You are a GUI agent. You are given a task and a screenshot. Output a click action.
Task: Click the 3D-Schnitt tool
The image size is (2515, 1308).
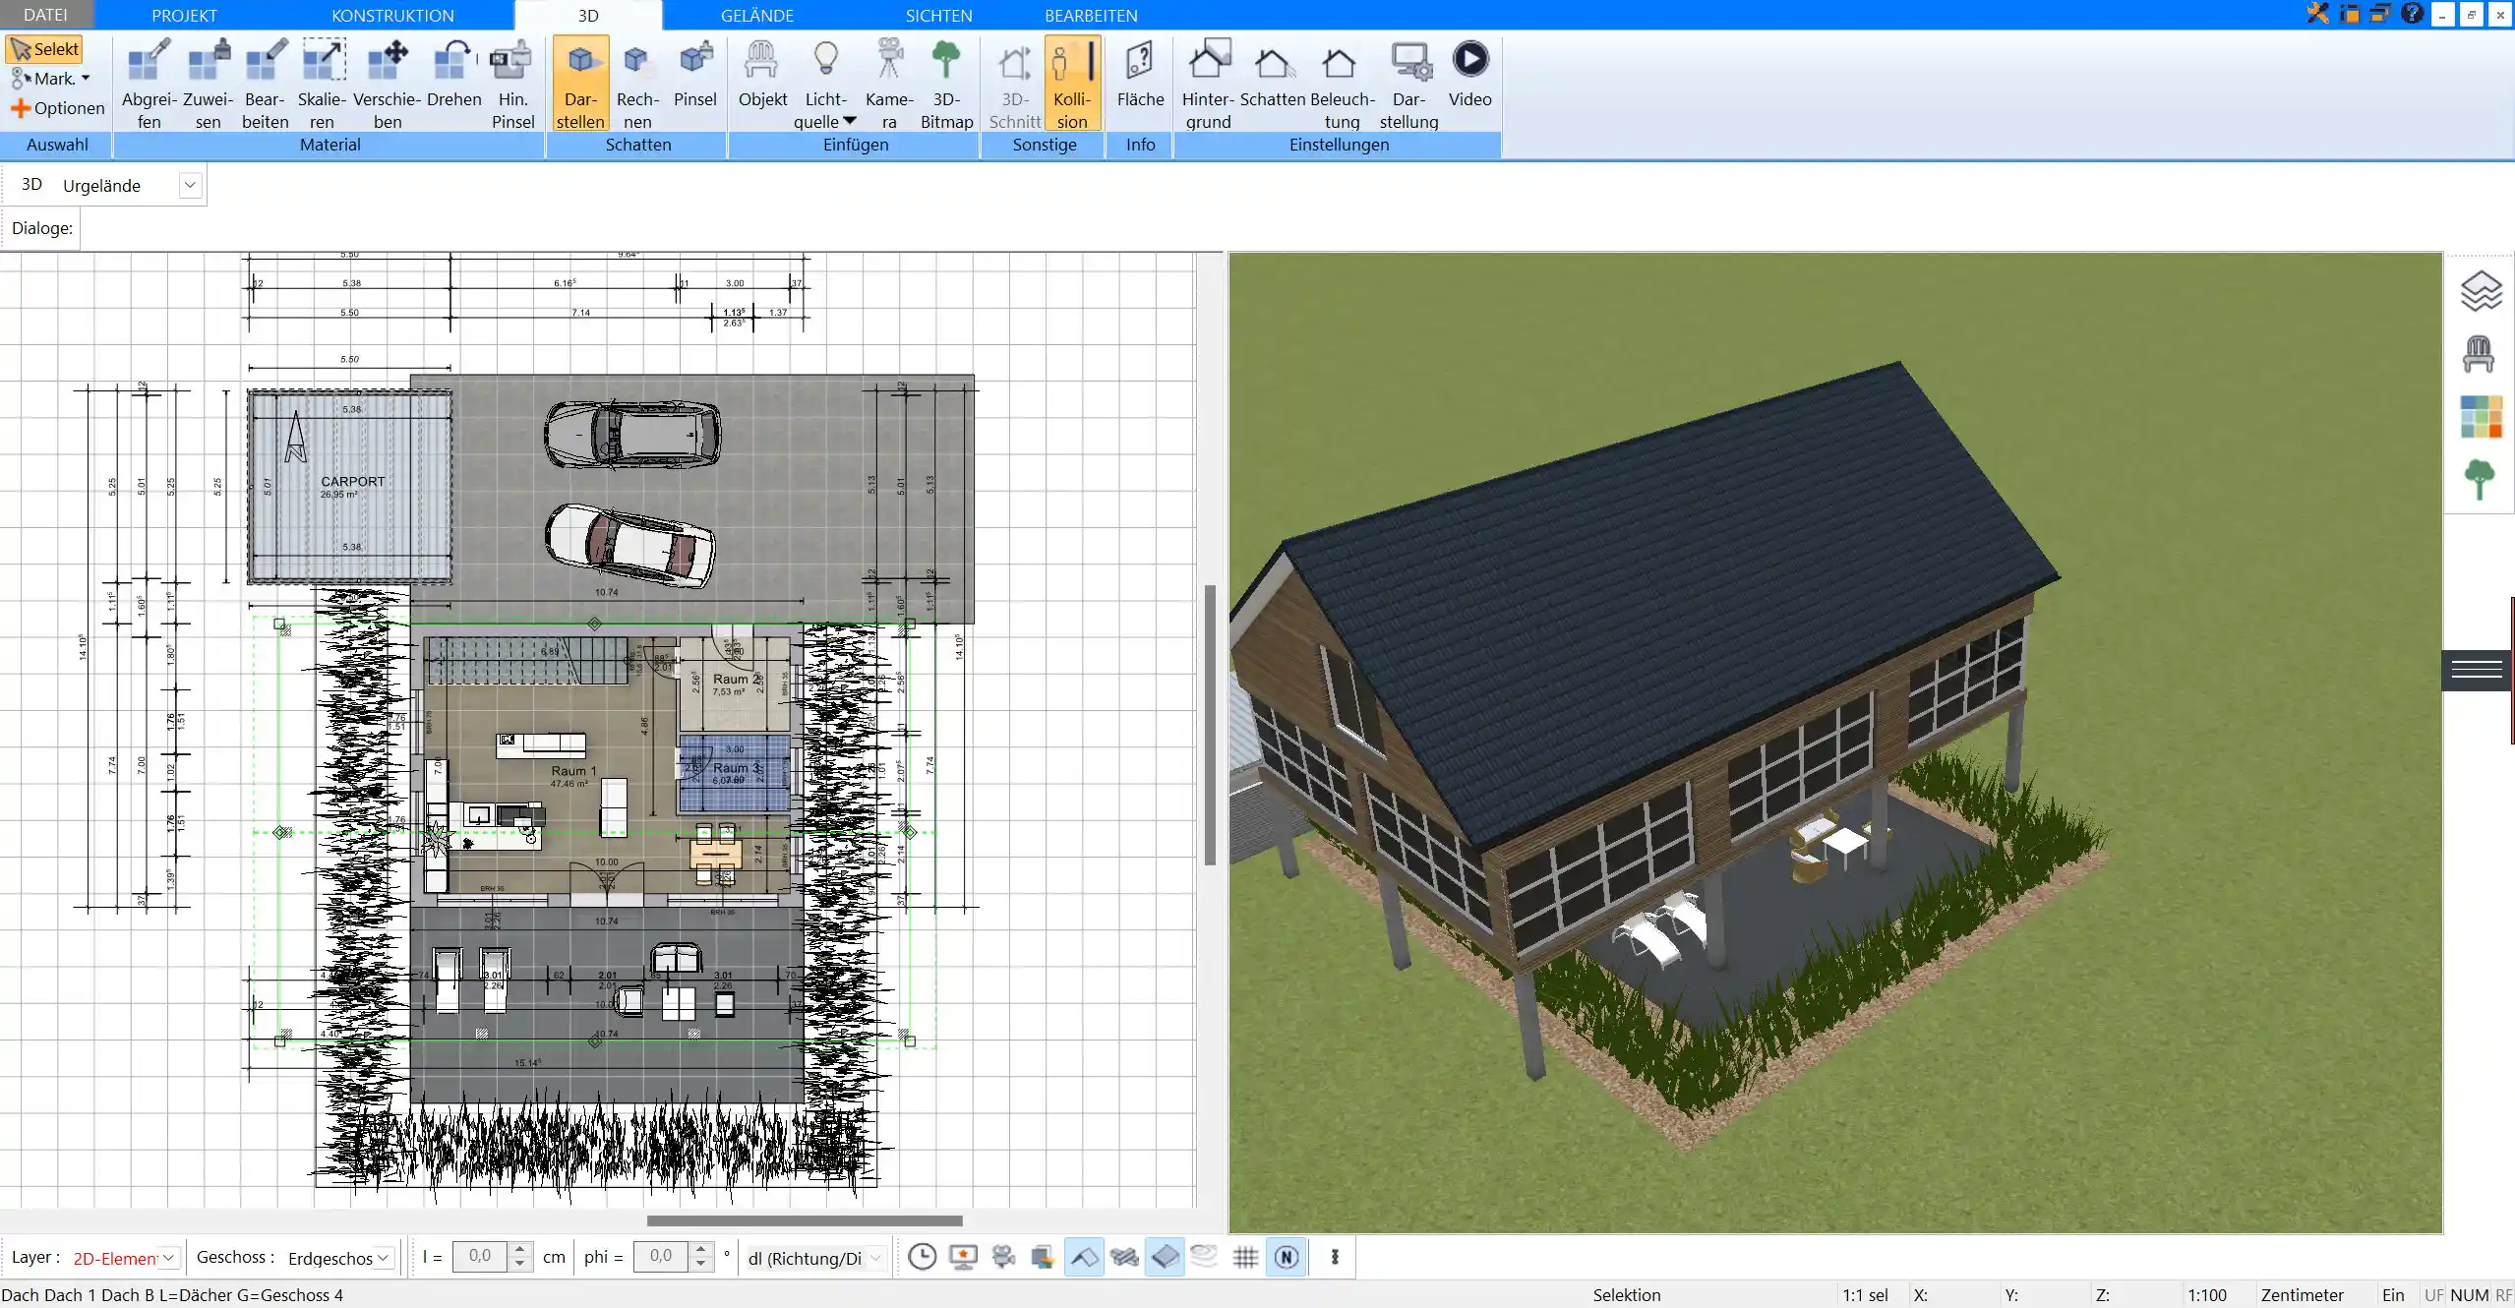pyautogui.click(x=1015, y=84)
